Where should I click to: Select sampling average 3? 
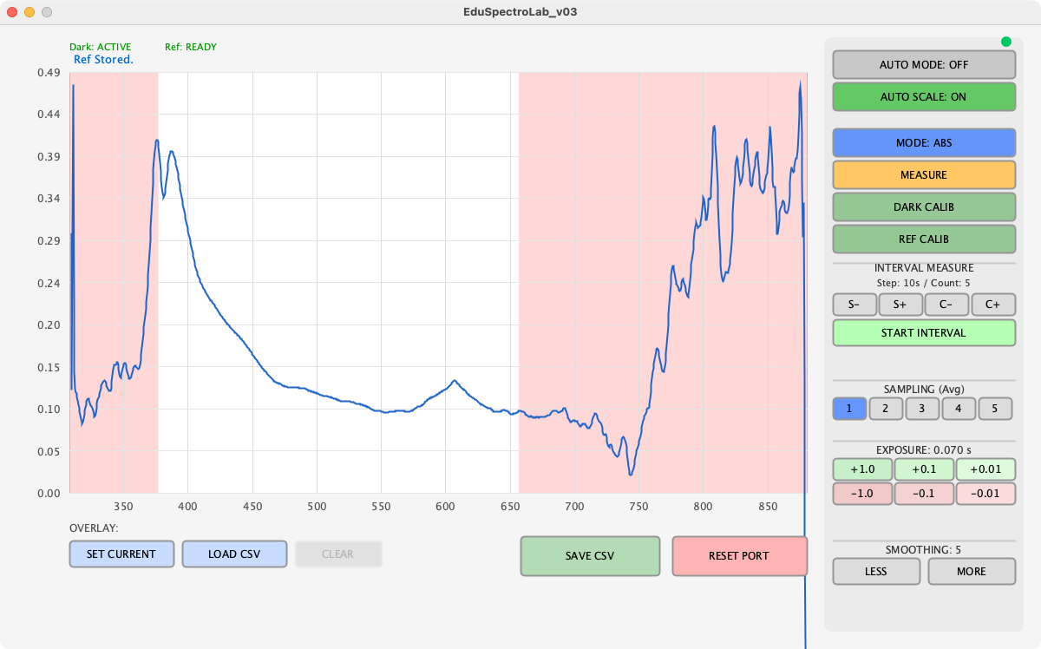[x=922, y=409]
